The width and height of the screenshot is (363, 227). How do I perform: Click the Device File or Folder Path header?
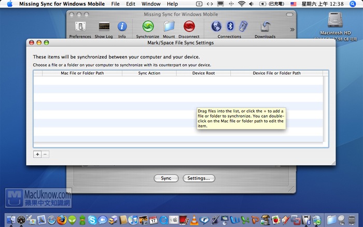(x=276, y=73)
